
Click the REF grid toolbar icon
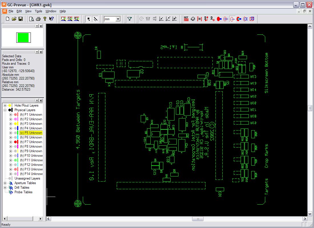[x=186, y=19]
